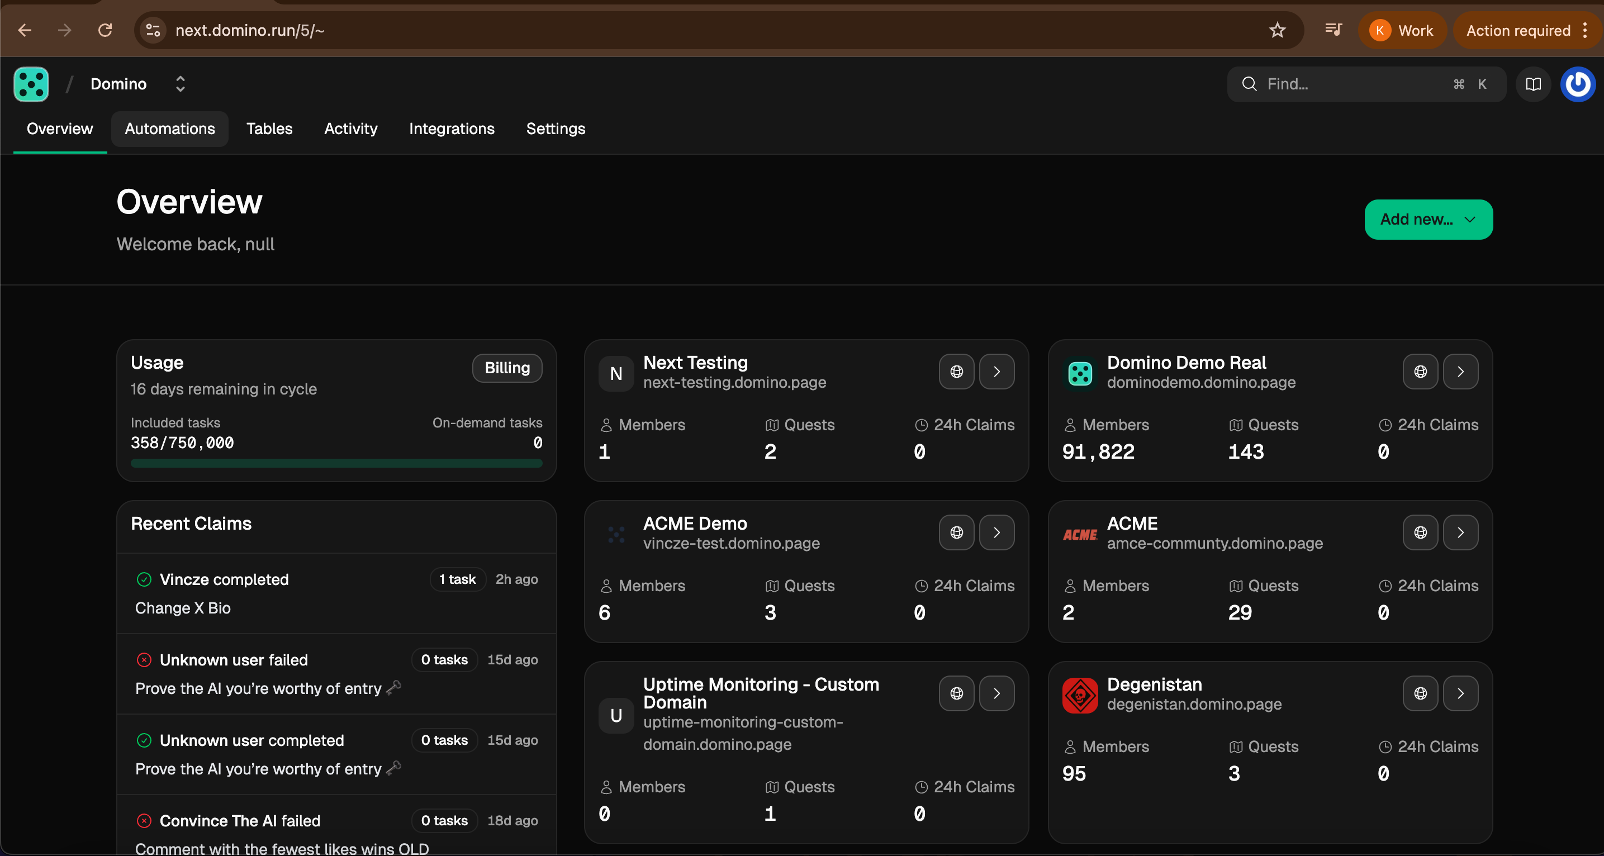Open the Add new... dropdown
Viewport: 1604px width, 856px height.
[1428, 219]
